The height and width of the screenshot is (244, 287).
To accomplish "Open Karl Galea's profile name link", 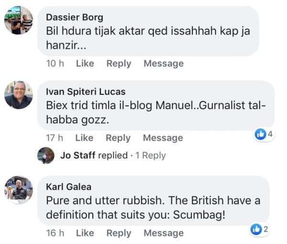I will click(68, 187).
